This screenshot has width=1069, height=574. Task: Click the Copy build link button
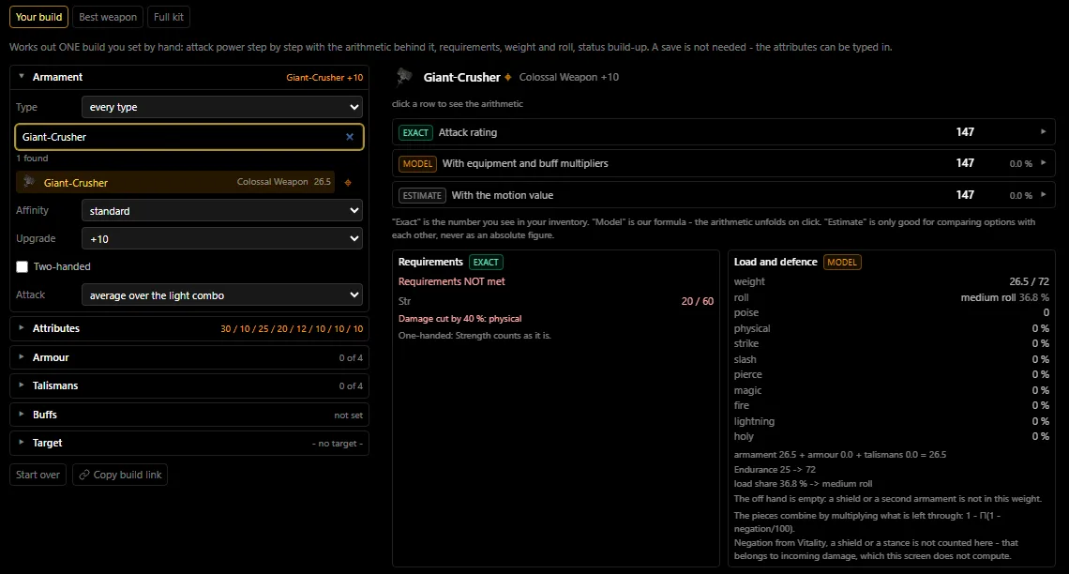120,475
